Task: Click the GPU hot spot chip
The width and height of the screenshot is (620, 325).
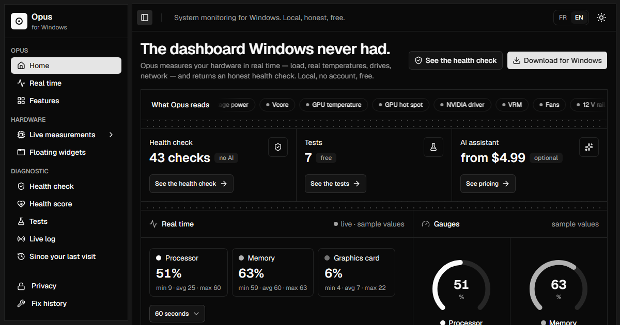Action: (x=401, y=105)
